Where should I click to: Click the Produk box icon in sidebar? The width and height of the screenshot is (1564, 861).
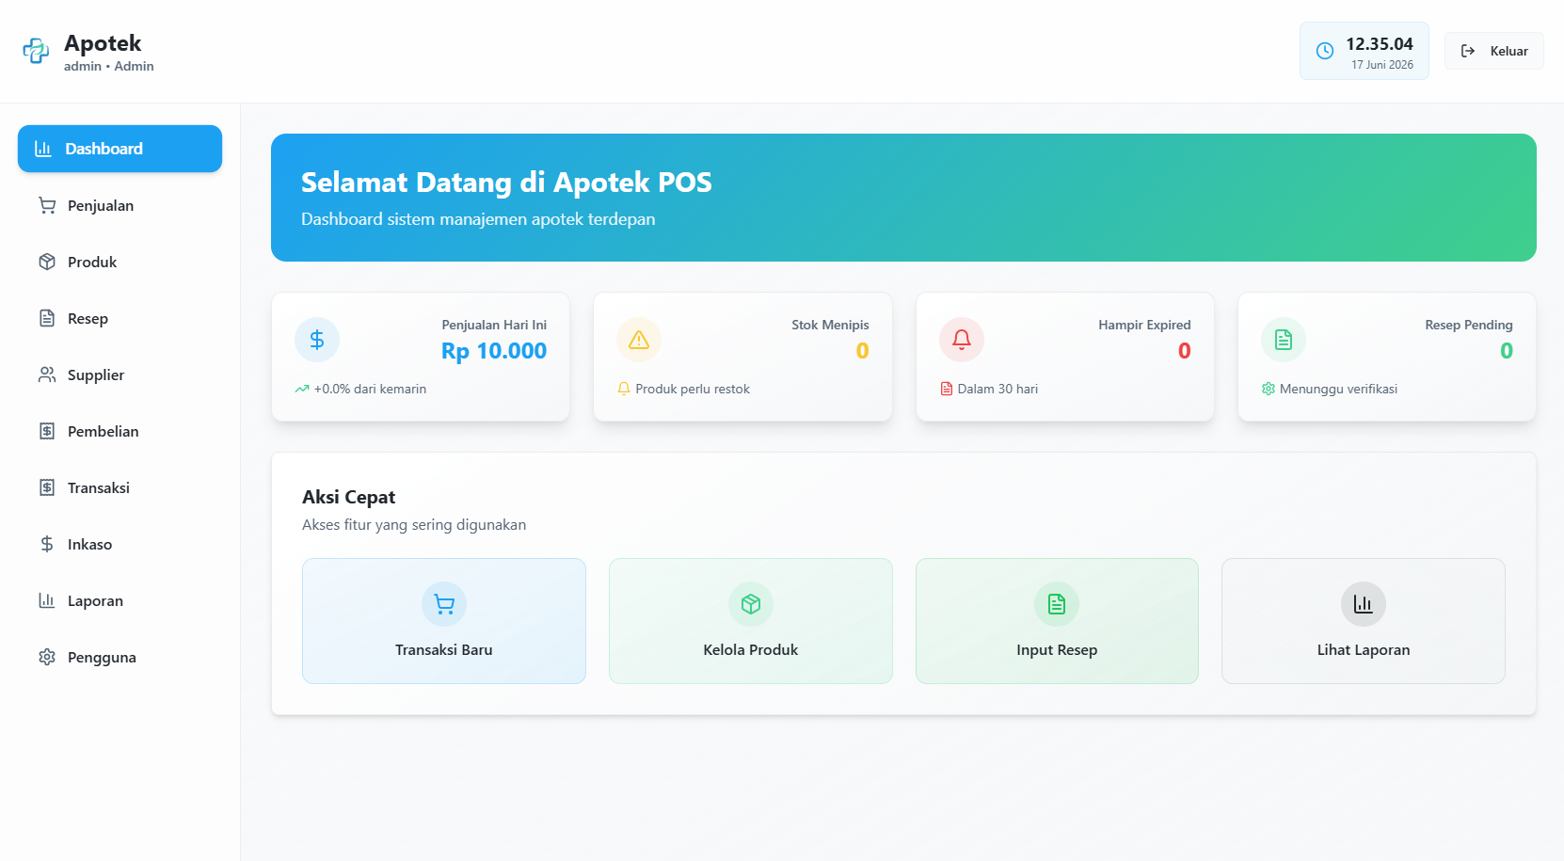(47, 262)
